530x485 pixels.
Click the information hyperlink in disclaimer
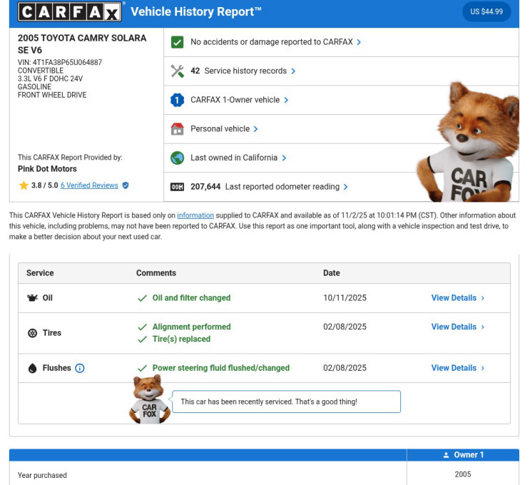tap(195, 215)
